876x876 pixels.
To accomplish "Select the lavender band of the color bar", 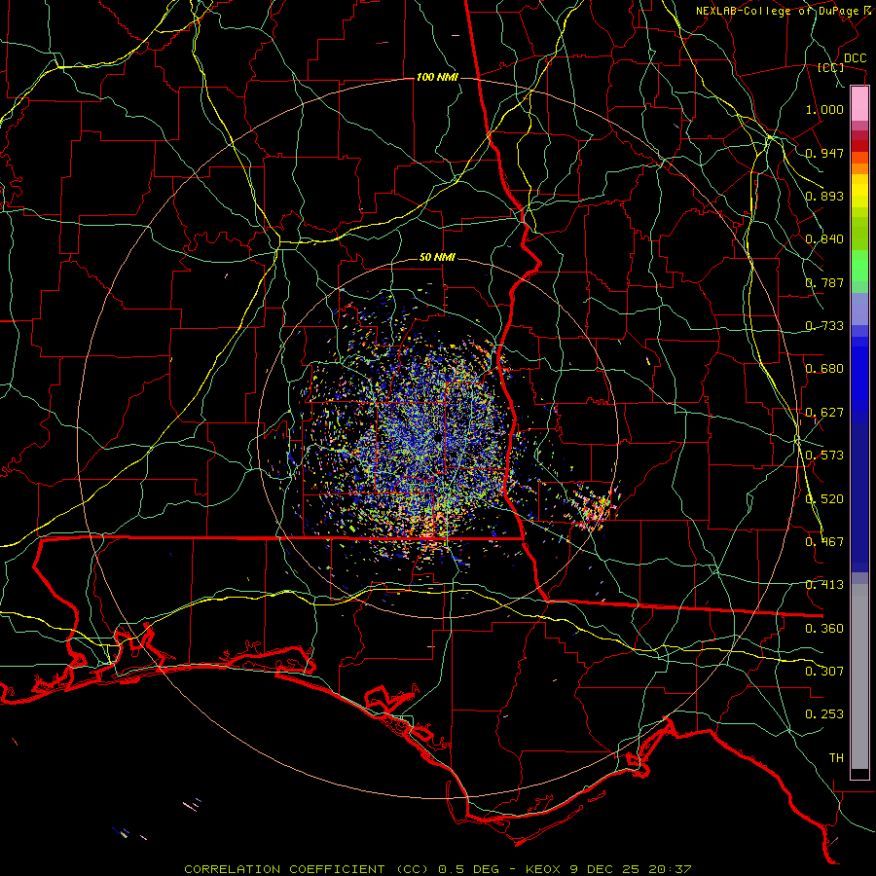I will (859, 309).
